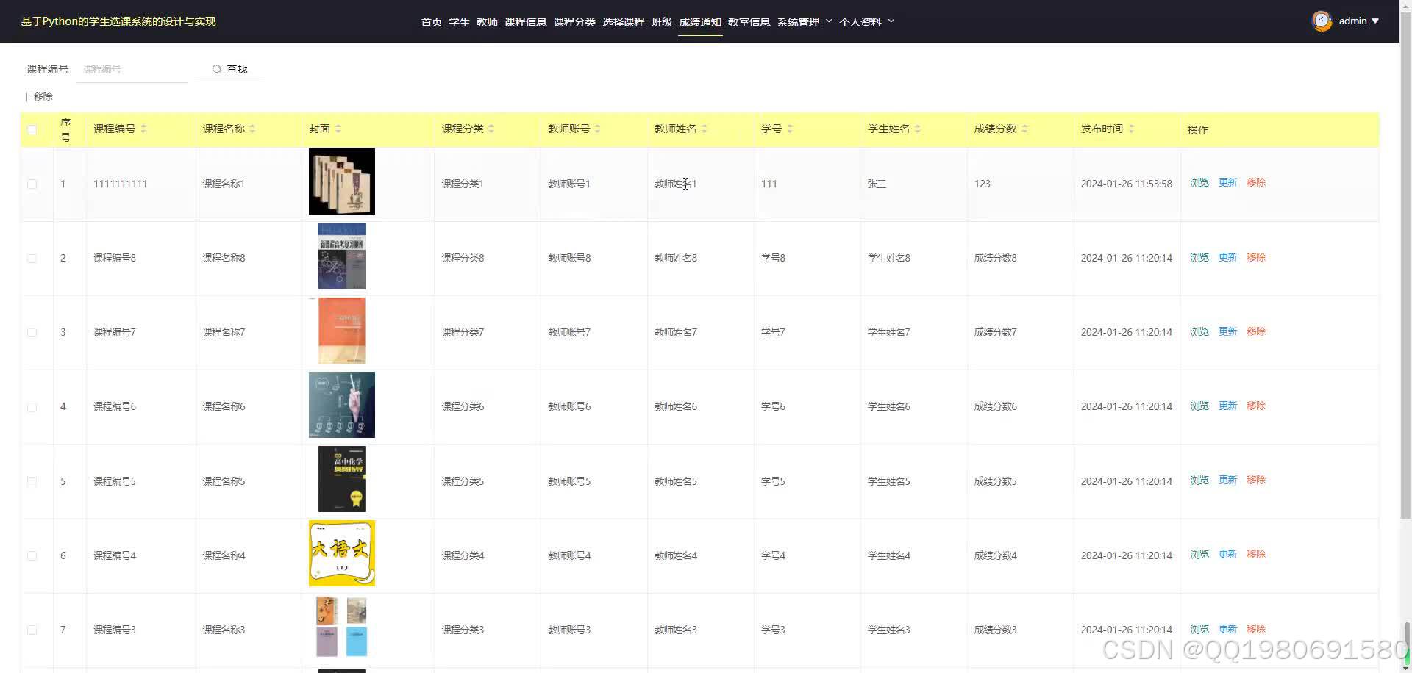Expand the 系统管理 dropdown menu
The width and height of the screenshot is (1412, 673).
pyautogui.click(x=805, y=22)
